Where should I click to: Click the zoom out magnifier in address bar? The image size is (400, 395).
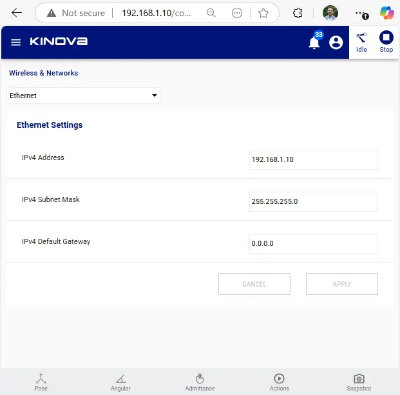tap(211, 13)
